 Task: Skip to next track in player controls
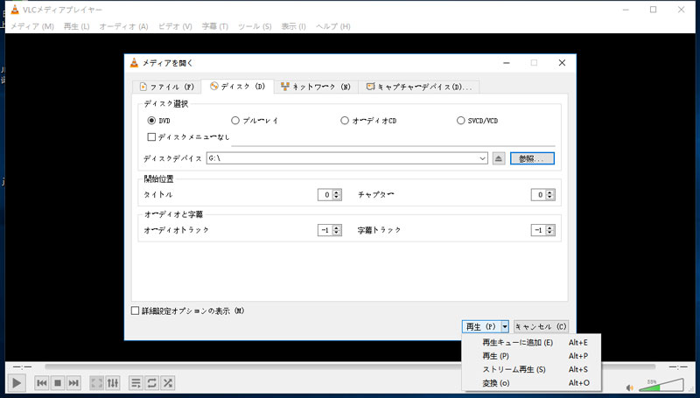pos(73,383)
